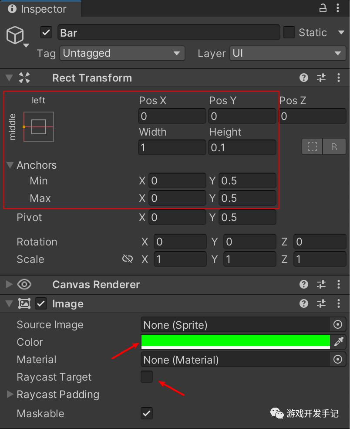Click the Pivot X field
Image resolution: width=350 pixels, height=429 pixels.
pyautogui.click(x=177, y=217)
